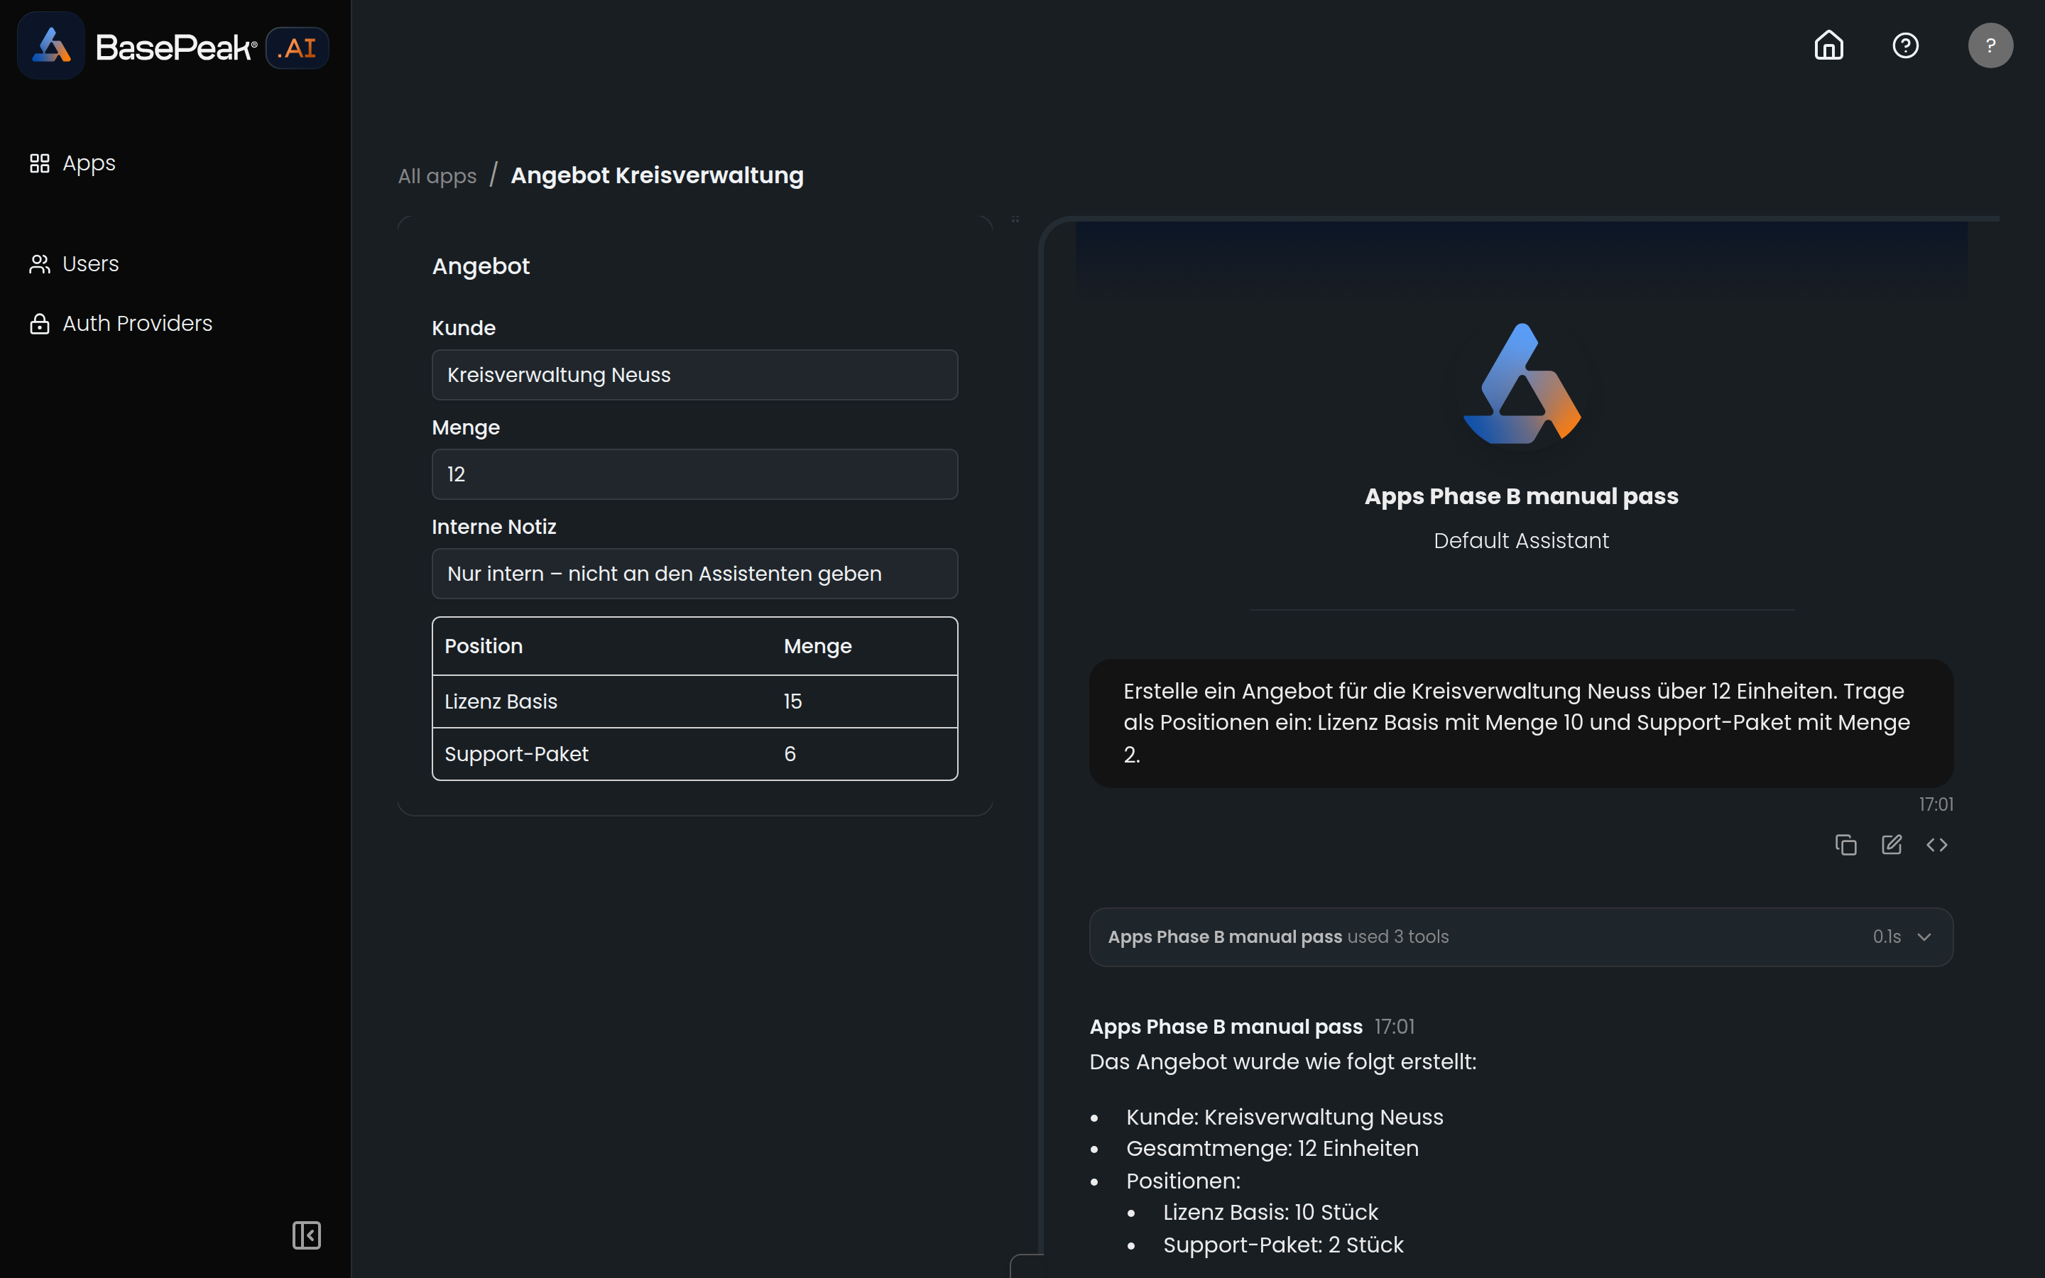The image size is (2045, 1278).
Task: Open the user avatar menu
Action: pos(1990,45)
